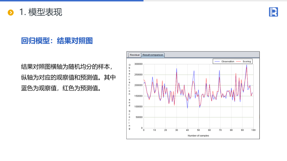Open the Residual tab
The image size is (287, 161).
(x=135, y=55)
